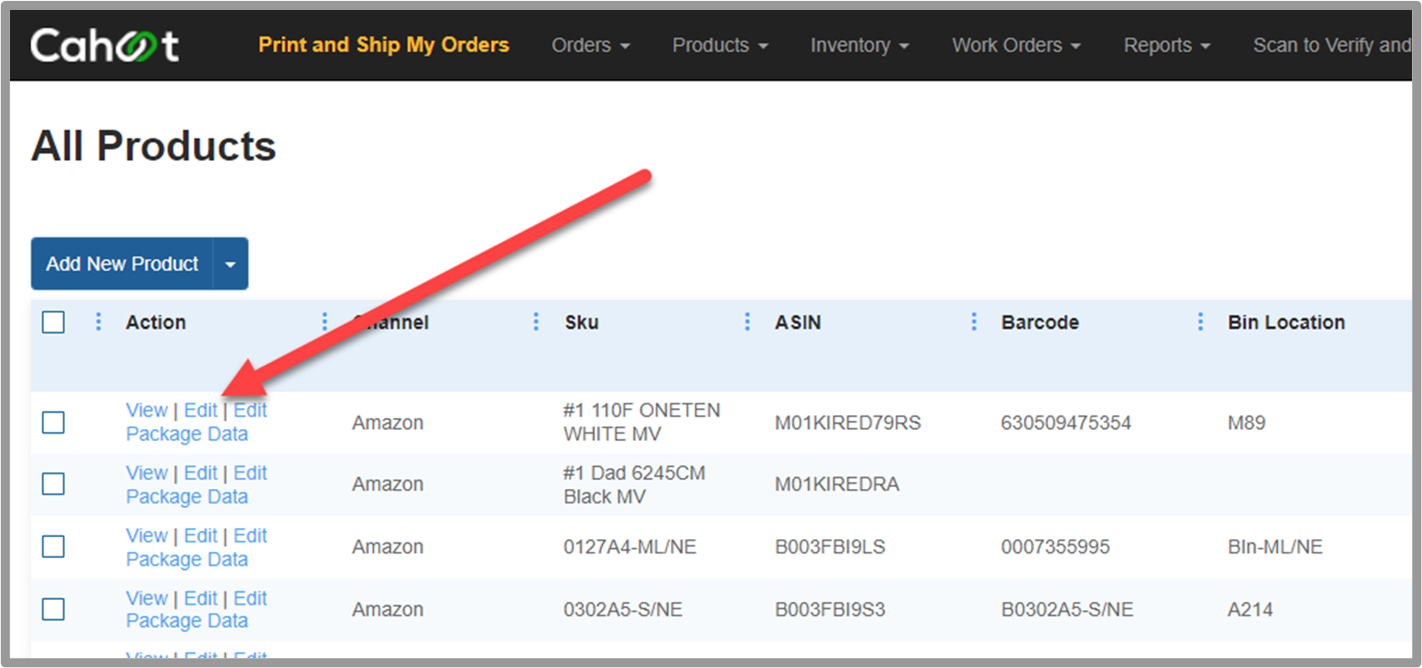The width and height of the screenshot is (1422, 668).
Task: Click Edit for 0127A4-ML/NE row
Action: [201, 536]
